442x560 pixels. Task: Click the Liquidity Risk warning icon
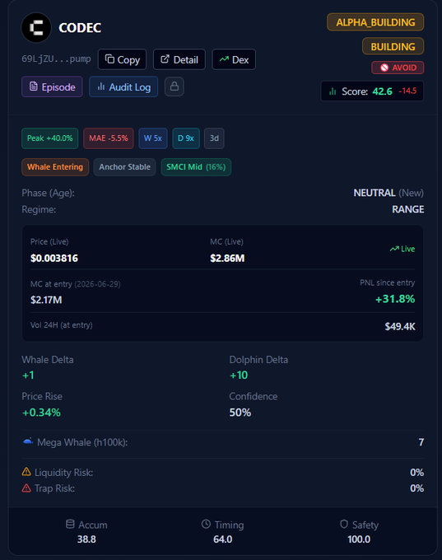26,472
